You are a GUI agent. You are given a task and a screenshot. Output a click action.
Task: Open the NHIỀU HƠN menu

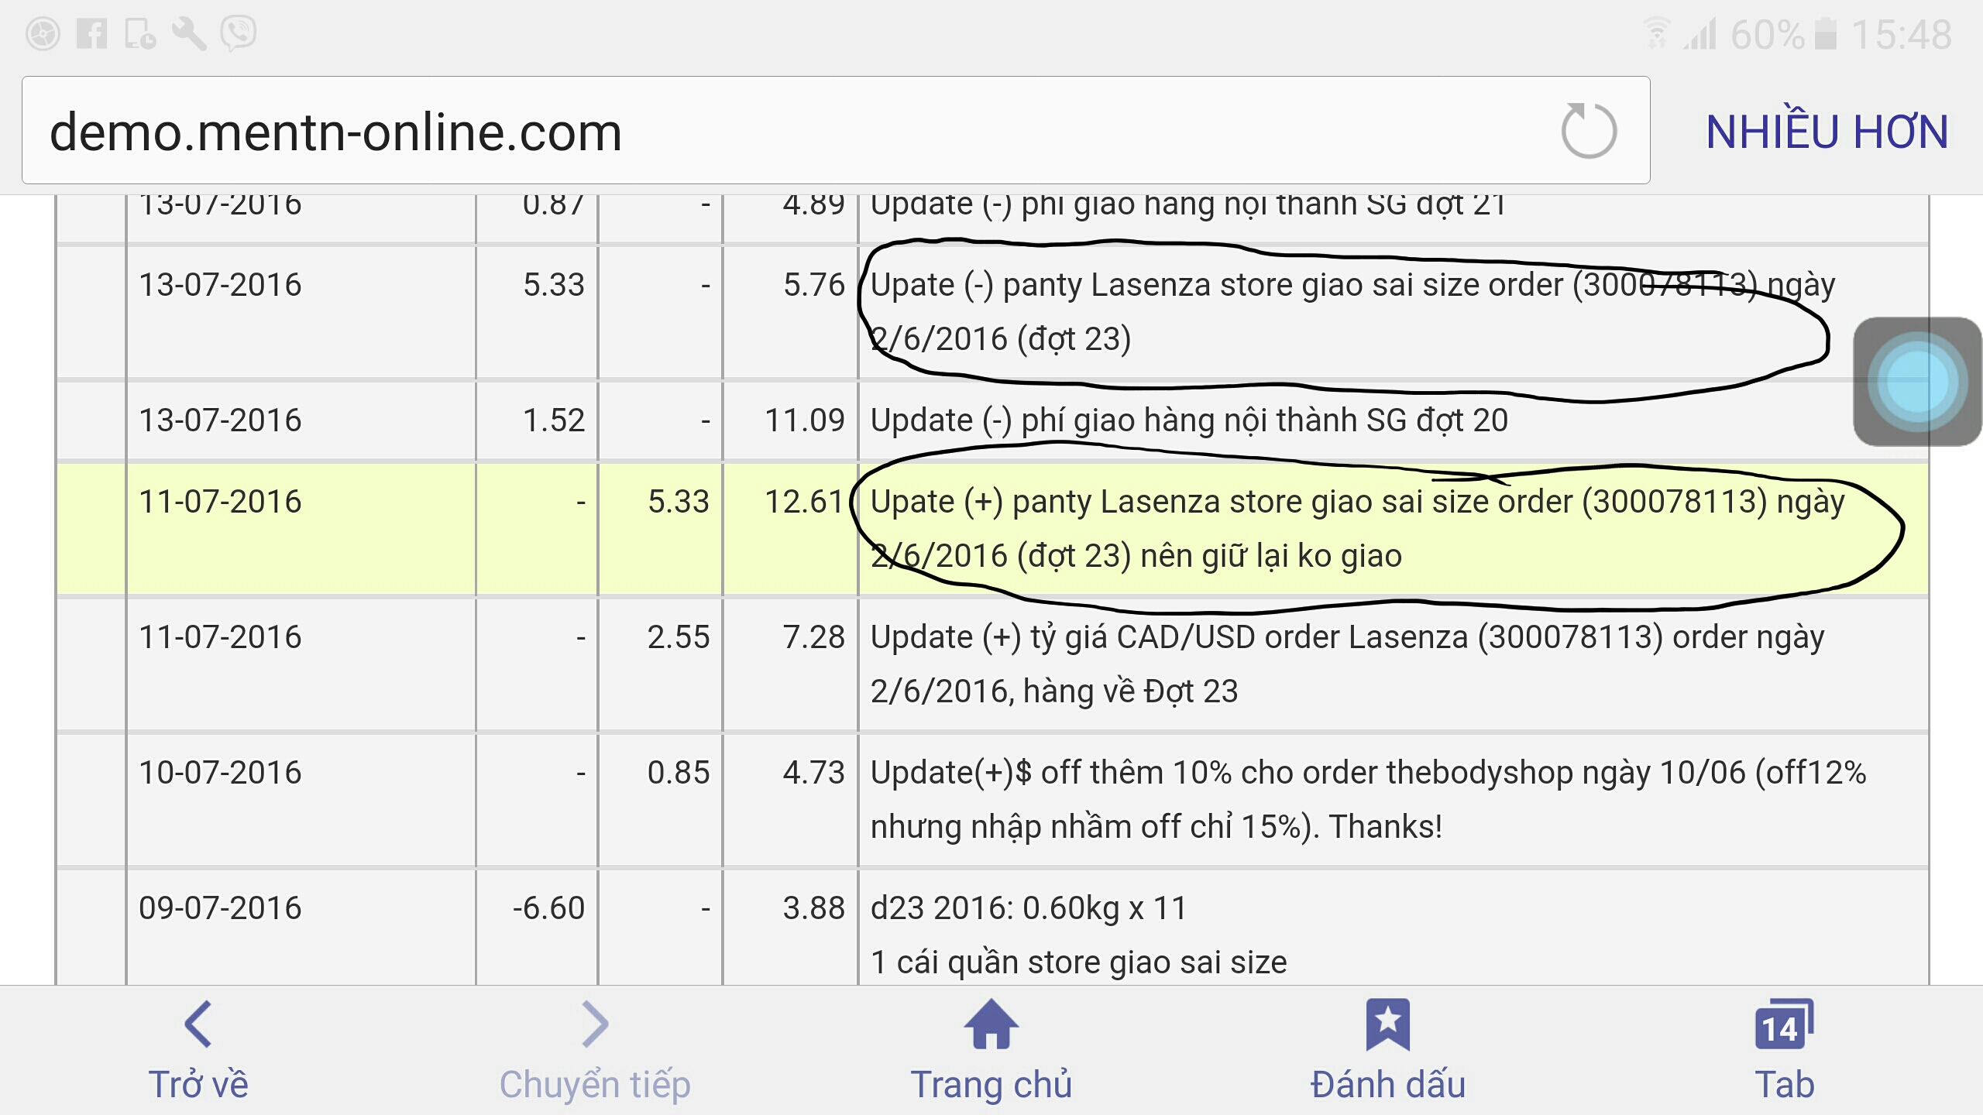point(1827,132)
